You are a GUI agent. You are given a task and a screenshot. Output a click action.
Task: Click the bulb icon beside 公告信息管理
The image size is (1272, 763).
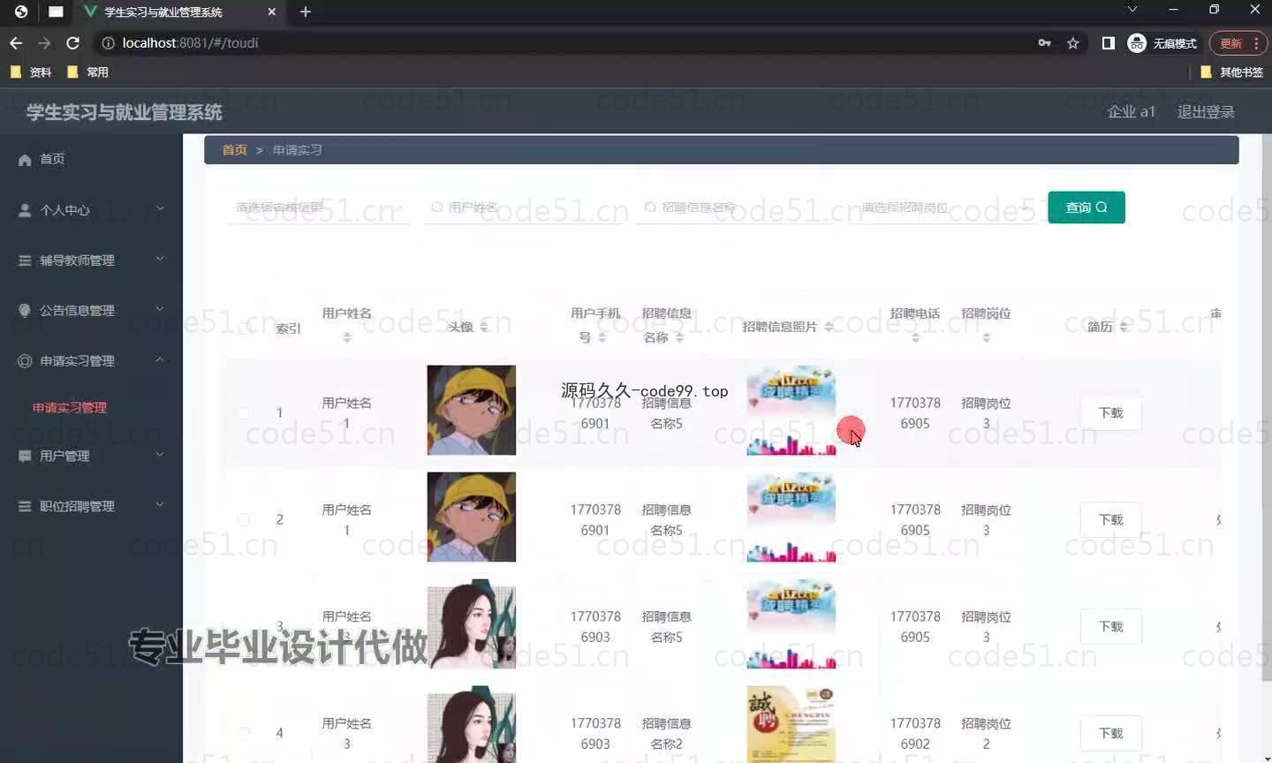pyautogui.click(x=25, y=311)
